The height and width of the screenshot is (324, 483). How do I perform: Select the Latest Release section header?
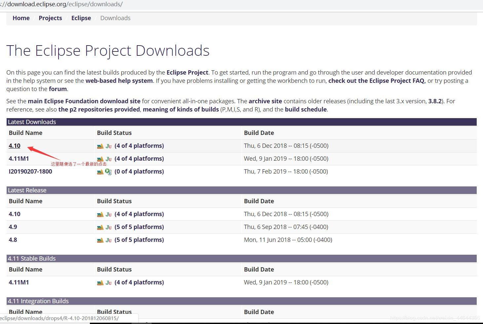(x=241, y=190)
